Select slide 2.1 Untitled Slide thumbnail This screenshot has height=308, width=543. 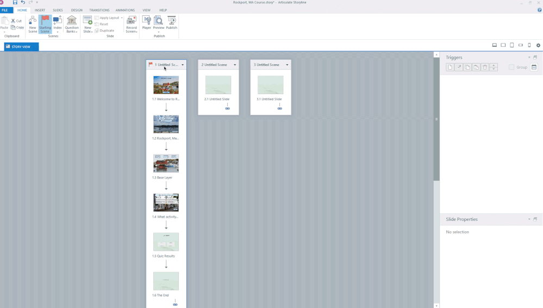pos(218,85)
